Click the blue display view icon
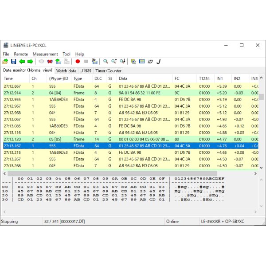This screenshot has width=266, height=266. (x=142, y=62)
